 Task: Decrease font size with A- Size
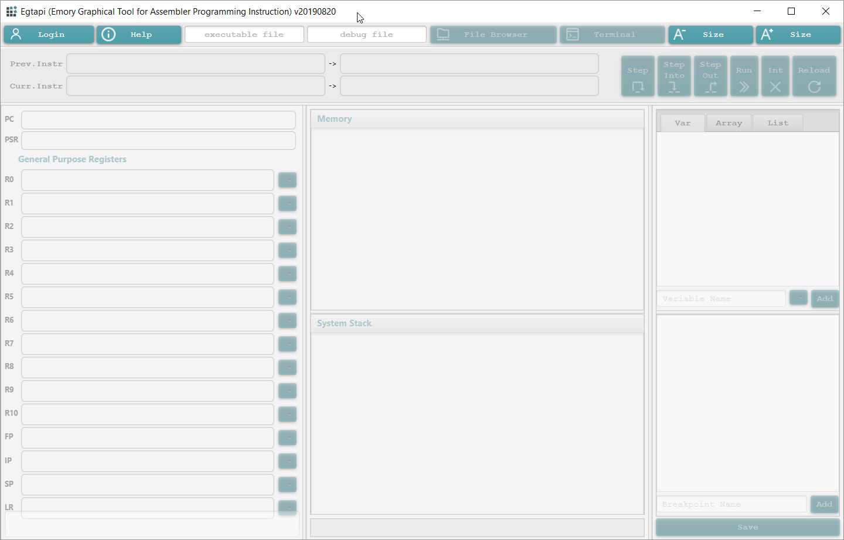pyautogui.click(x=710, y=35)
